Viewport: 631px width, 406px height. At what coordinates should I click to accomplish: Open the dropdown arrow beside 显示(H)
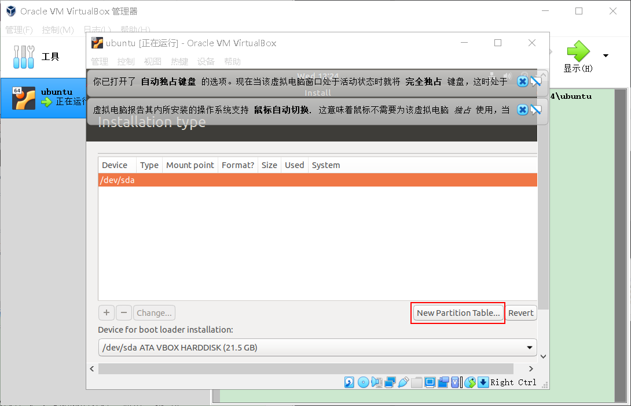click(x=606, y=55)
